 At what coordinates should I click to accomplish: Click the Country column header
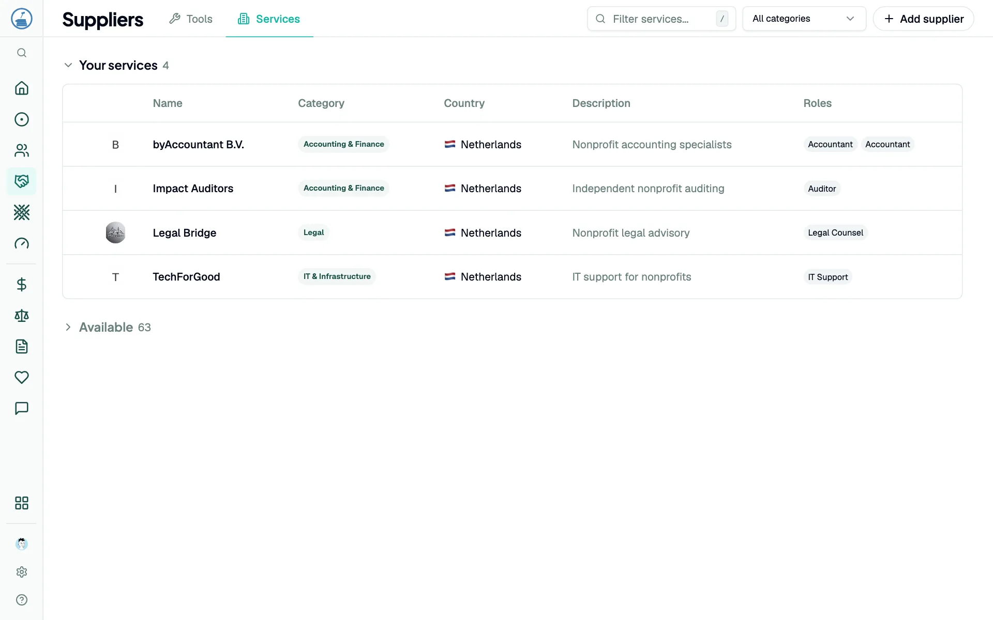point(464,103)
